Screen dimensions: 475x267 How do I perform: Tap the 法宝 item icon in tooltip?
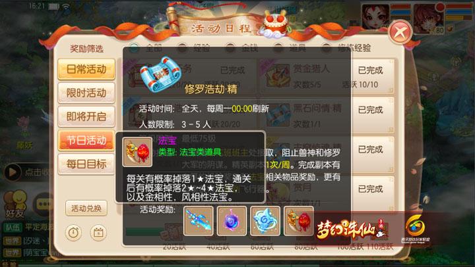pyautogui.click(x=137, y=152)
